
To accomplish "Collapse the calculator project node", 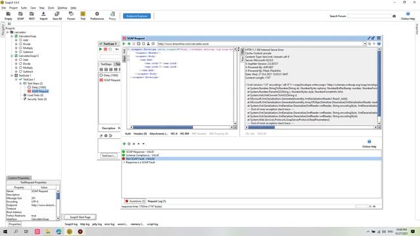I will click(x=7, y=32).
